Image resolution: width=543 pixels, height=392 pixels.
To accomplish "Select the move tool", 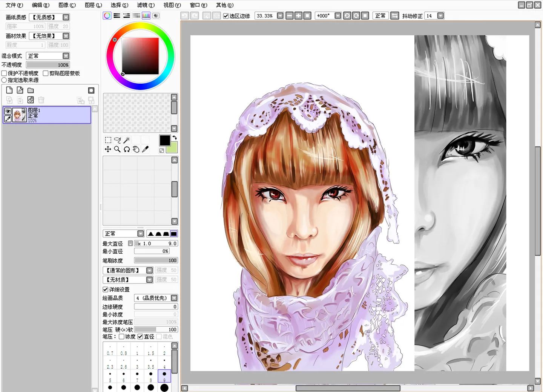I will tap(108, 149).
